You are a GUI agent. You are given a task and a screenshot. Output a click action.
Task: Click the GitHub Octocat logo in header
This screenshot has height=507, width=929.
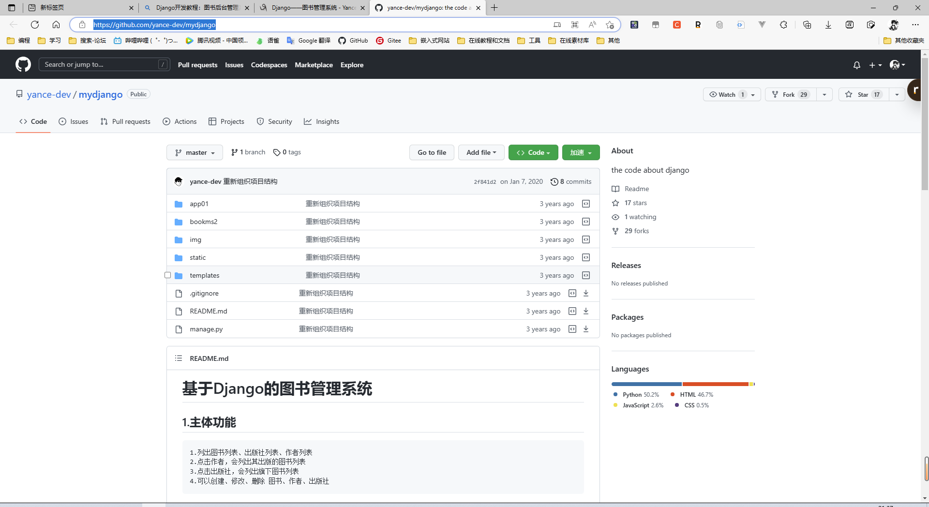tap(23, 64)
